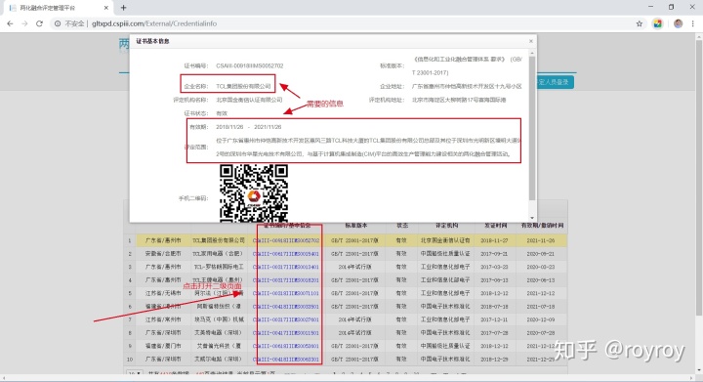Click the browser forward arrow
Screen dimensions: 703x382
click(x=24, y=23)
